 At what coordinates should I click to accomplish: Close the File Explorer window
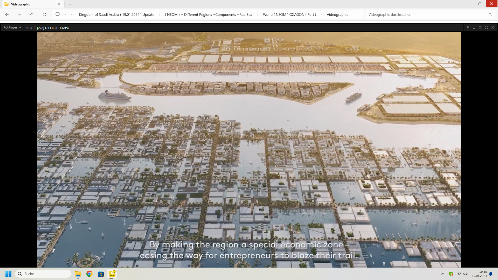pos(492,4)
